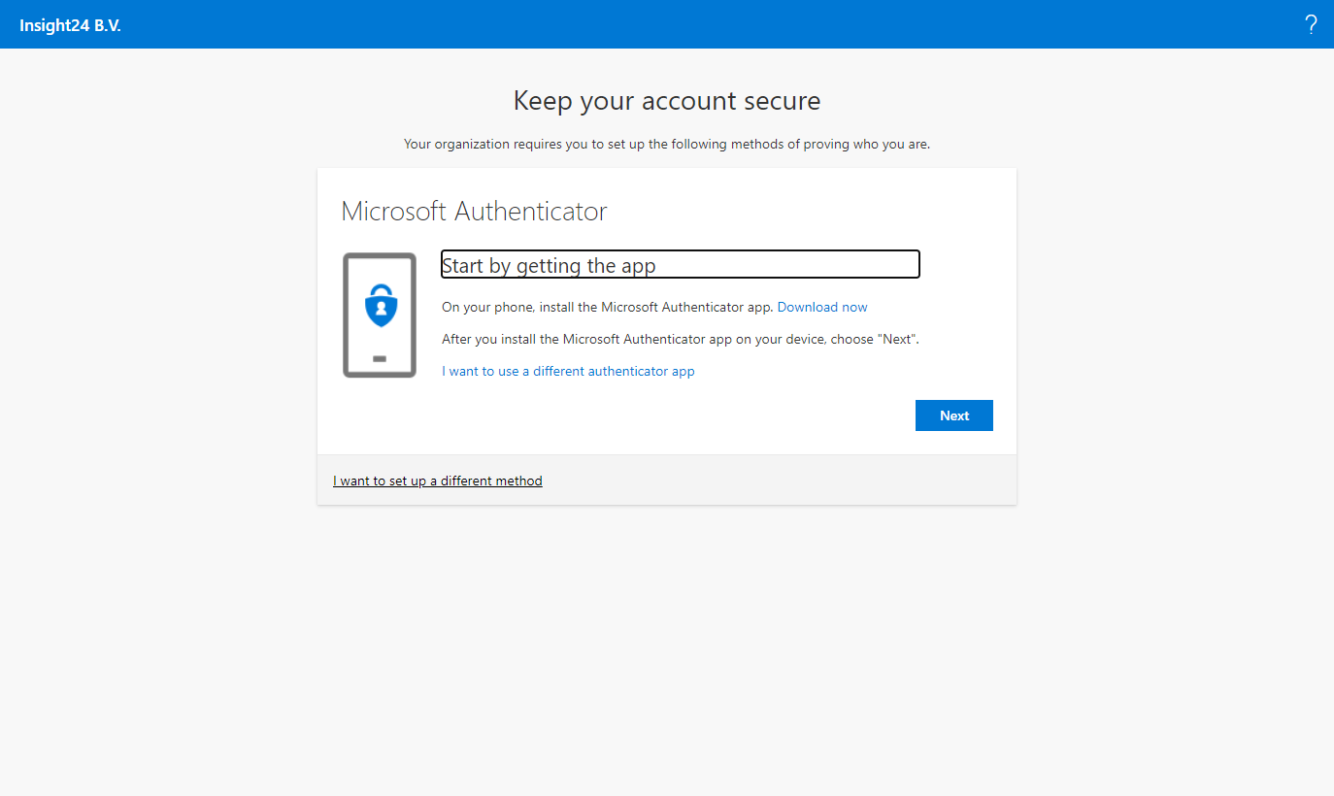Select 'I want to set up a different method'
1334x796 pixels.
coord(437,481)
